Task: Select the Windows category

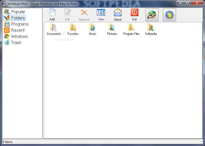Action: (16, 36)
